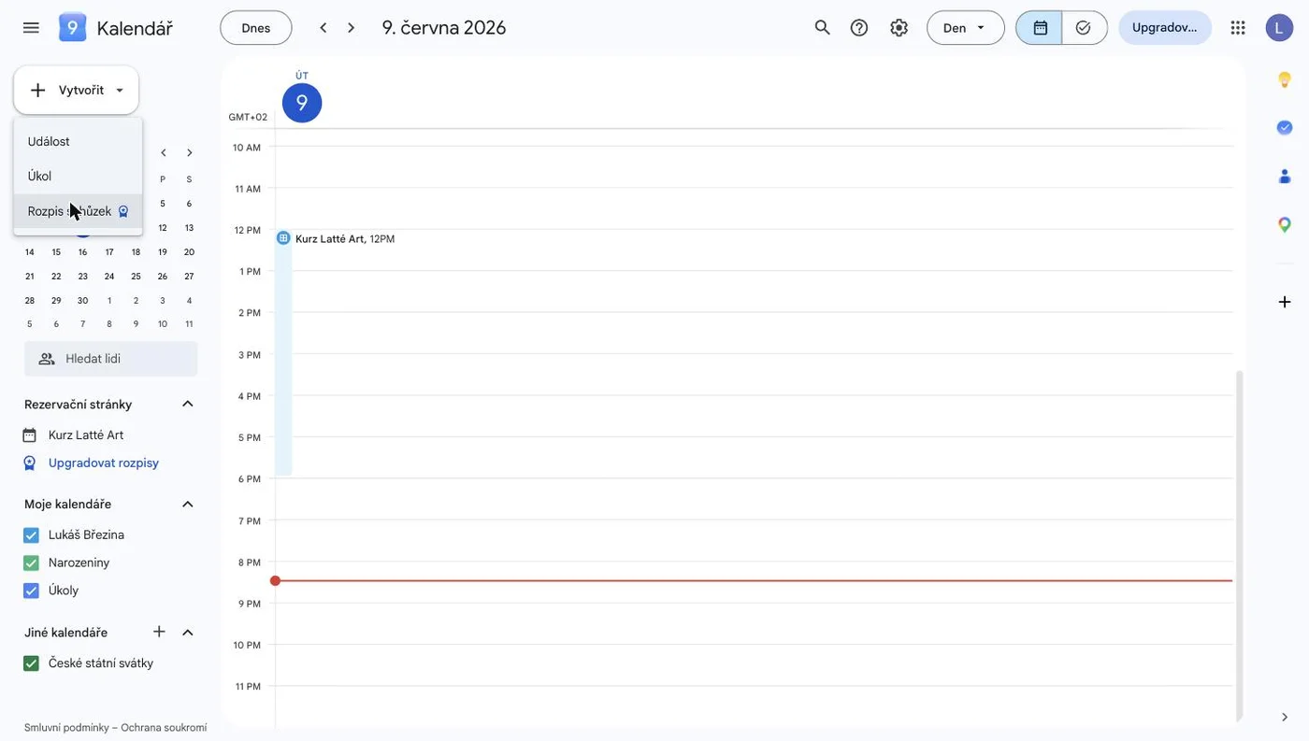Click the Hledat lidi search field
Screen dimensions: 1309x741
[110, 359]
